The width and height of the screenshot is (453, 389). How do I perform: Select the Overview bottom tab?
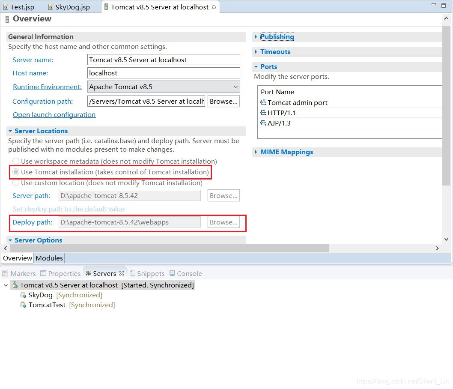(x=17, y=258)
